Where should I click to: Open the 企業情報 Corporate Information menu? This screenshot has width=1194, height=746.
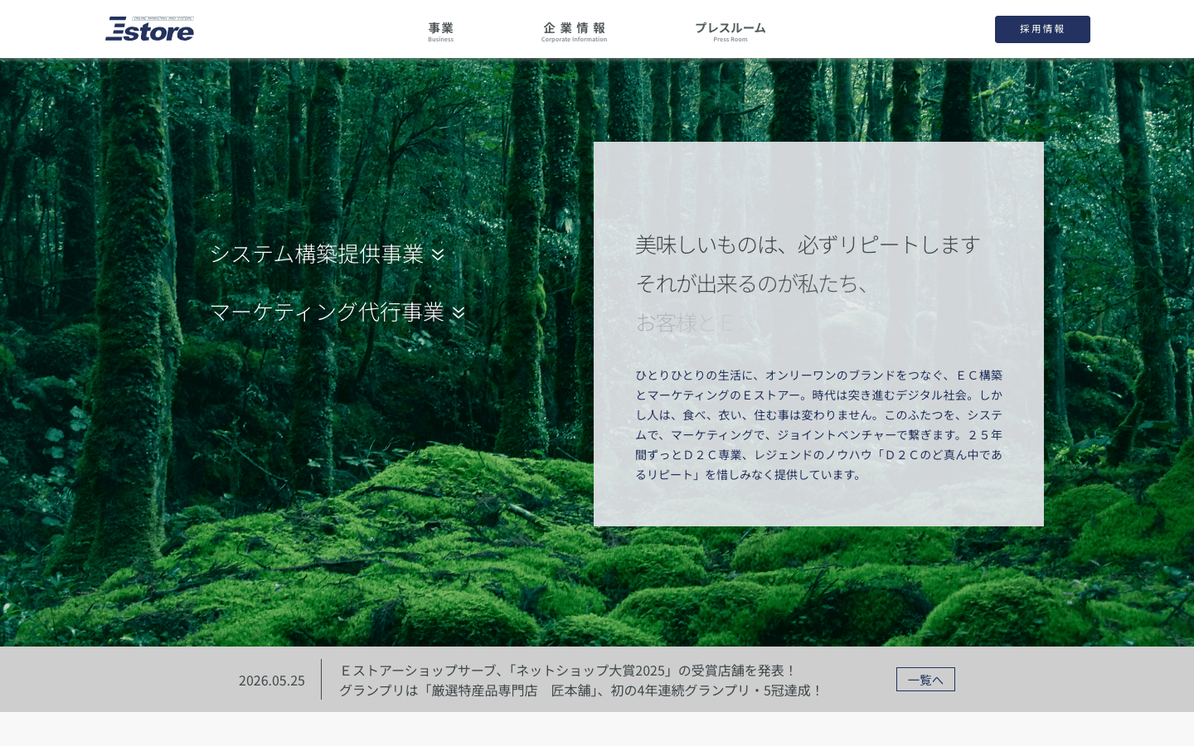coord(574,31)
